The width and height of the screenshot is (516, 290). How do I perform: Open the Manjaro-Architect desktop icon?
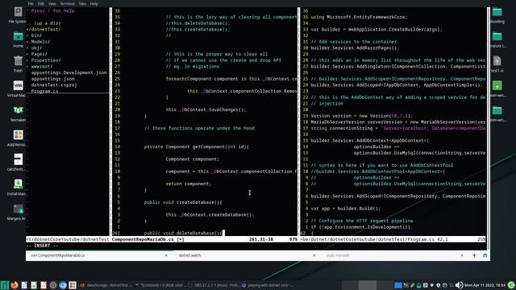tap(18, 209)
